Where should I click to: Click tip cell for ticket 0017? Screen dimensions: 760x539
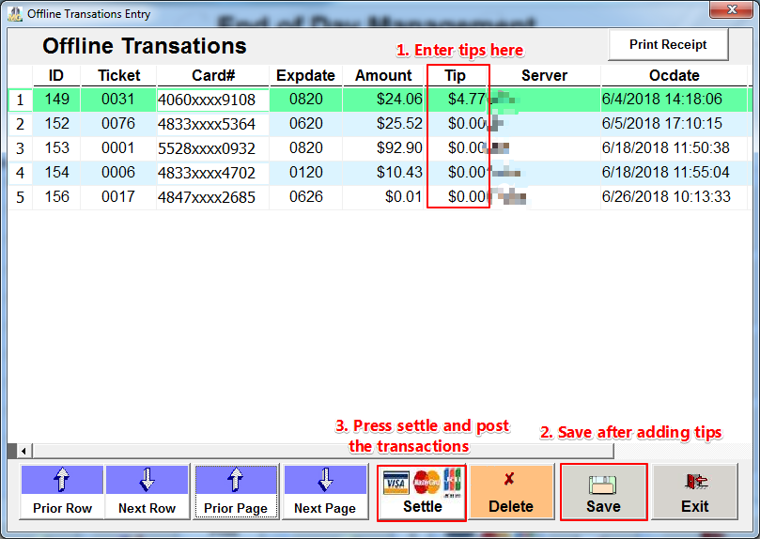[x=457, y=197]
